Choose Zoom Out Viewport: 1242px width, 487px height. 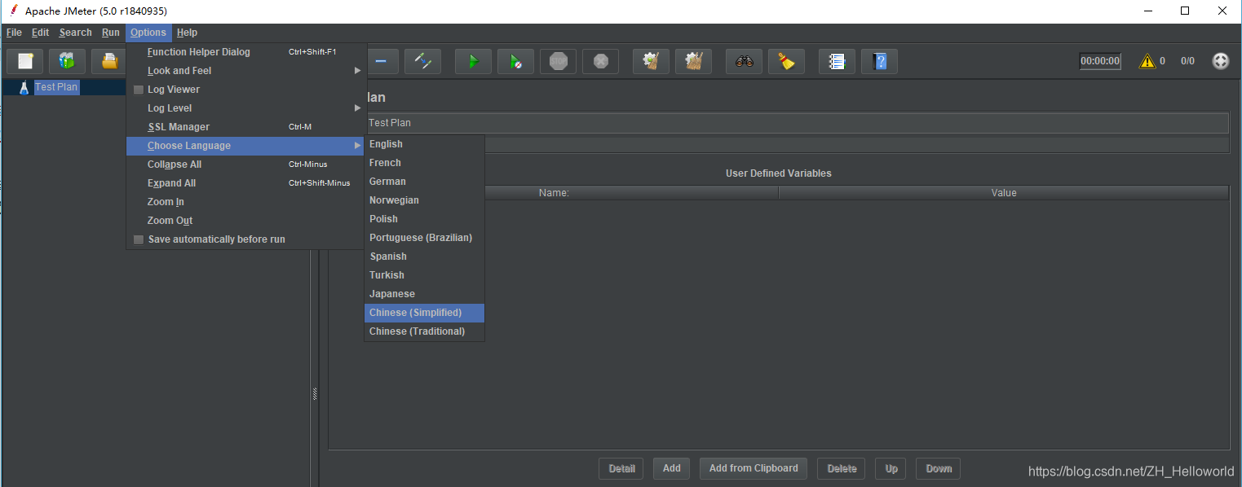point(246,221)
